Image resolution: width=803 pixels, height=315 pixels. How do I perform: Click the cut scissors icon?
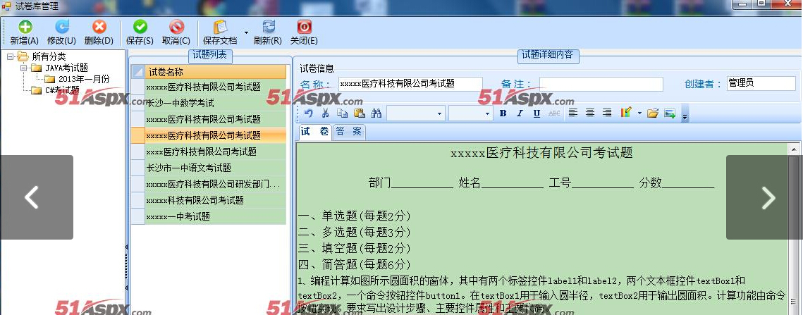[x=325, y=113]
